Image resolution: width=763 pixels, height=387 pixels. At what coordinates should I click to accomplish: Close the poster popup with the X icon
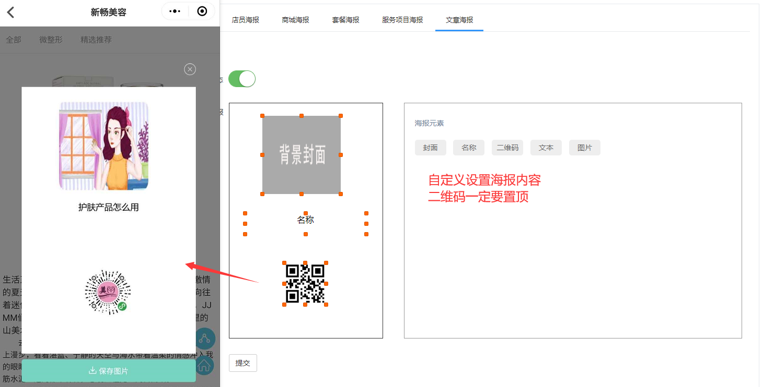click(190, 69)
